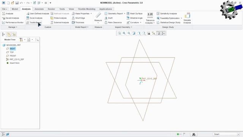The height and width of the screenshot is (137, 243).
Task: Redo the last undone action
Action: (x=28, y=3)
